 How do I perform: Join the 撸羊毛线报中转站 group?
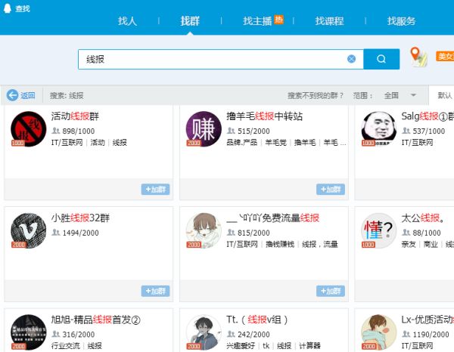331,189
